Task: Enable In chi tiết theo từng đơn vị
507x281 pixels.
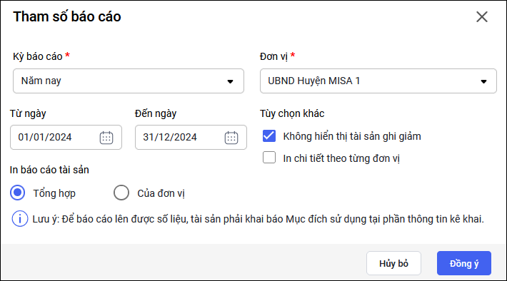Action: click(x=269, y=158)
